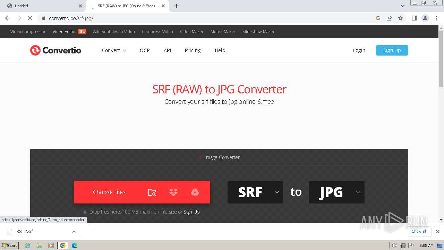Click the Login link
Viewport: 444px width, 250px height.
pyautogui.click(x=359, y=50)
